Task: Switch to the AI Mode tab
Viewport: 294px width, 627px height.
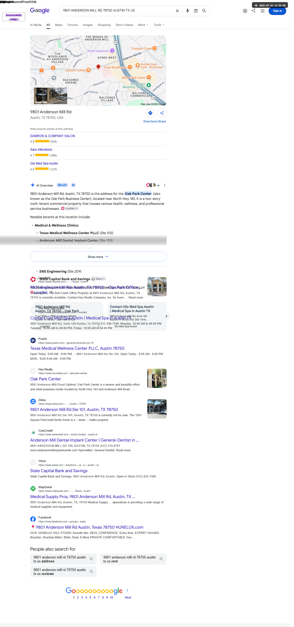Action: point(36,25)
